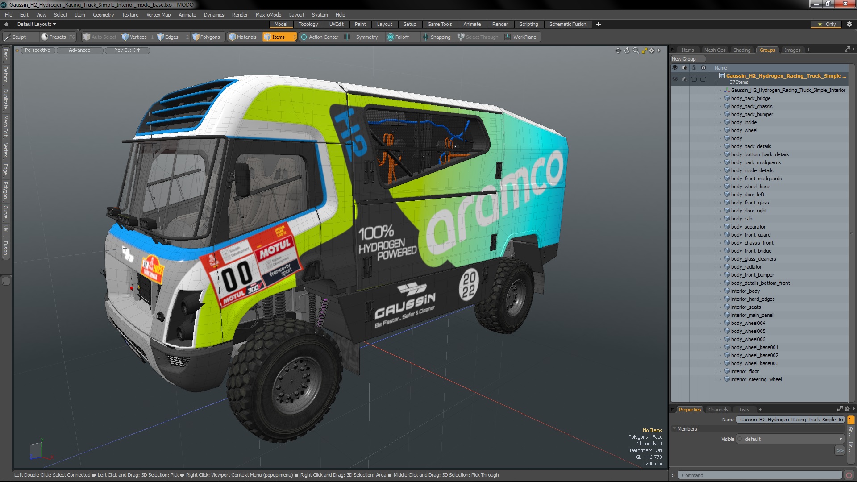This screenshot has height=482, width=857.
Task: Click the viewport maximize arrows icon
Action: coord(644,50)
